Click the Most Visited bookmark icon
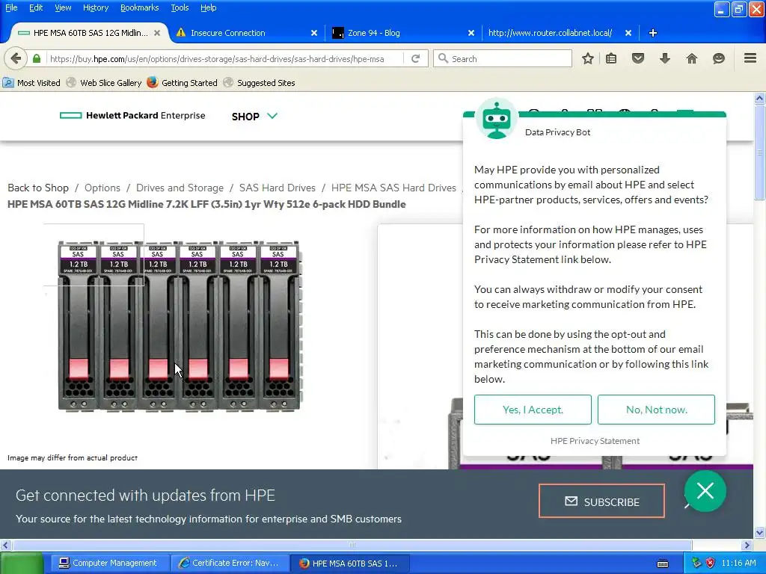 8,82
